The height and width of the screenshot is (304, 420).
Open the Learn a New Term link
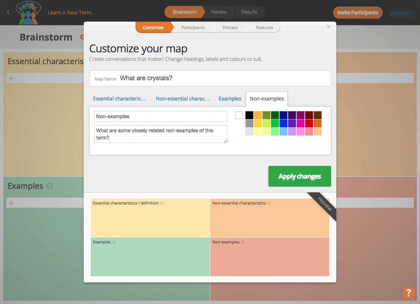coord(70,12)
